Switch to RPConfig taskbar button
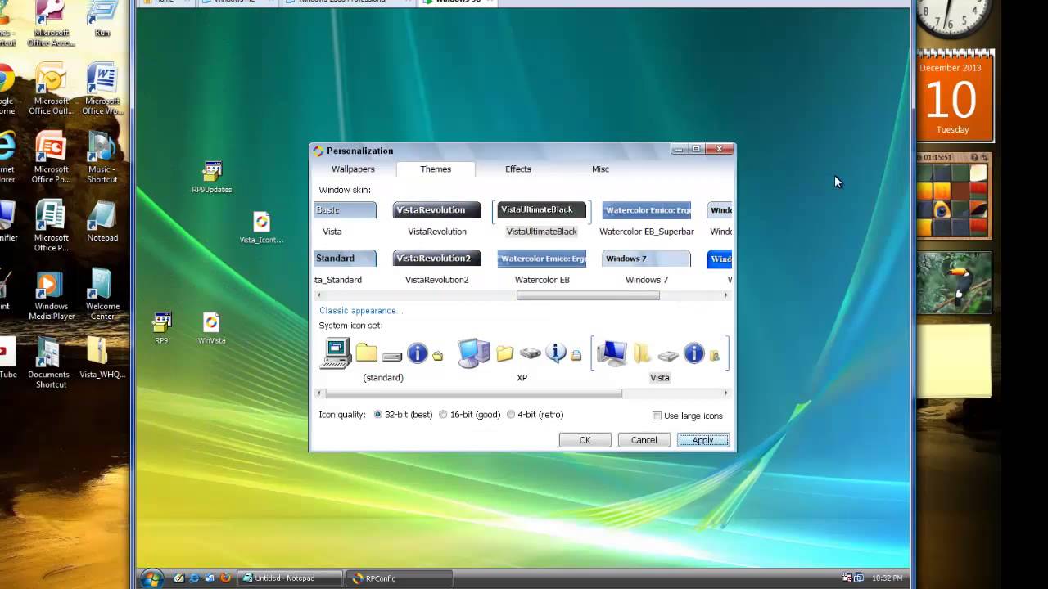 (x=400, y=578)
